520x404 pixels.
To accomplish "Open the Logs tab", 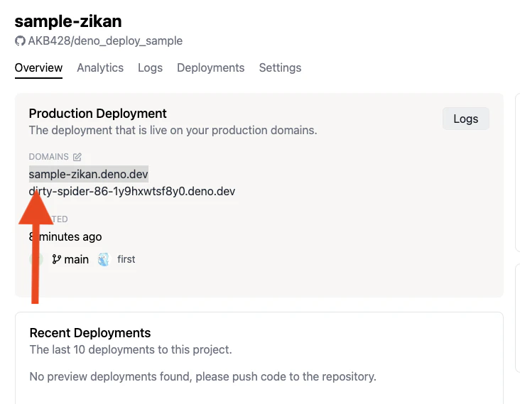I will (150, 67).
